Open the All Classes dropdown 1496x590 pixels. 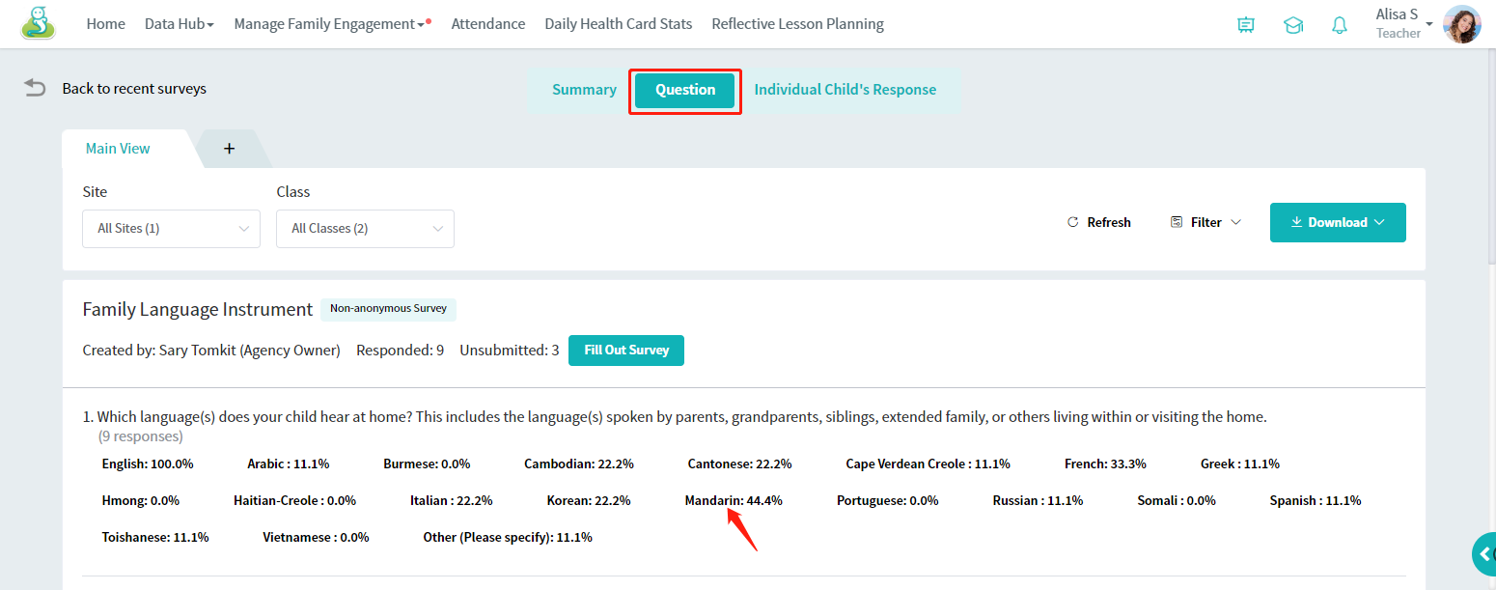click(365, 229)
